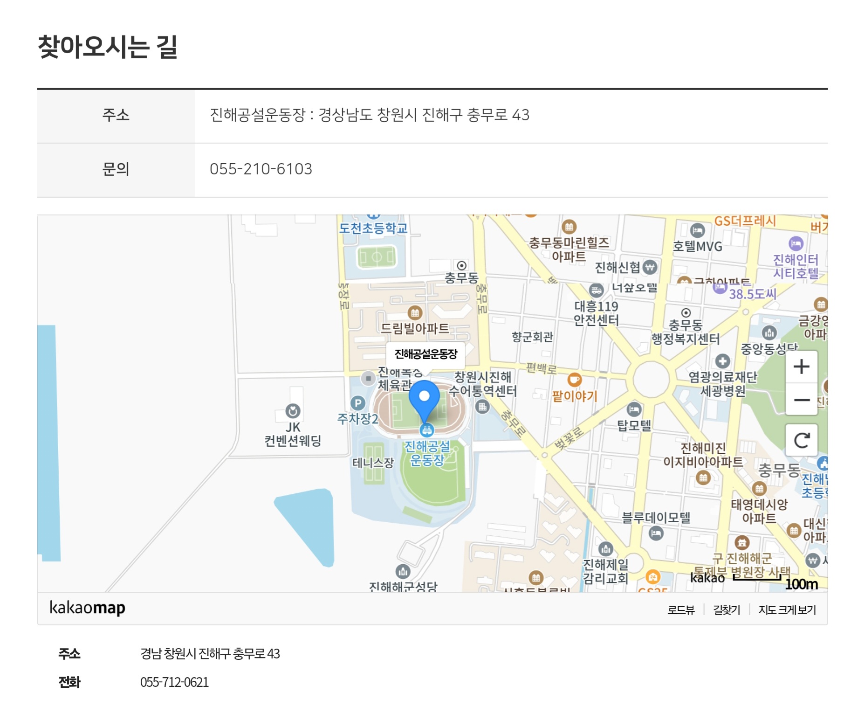The height and width of the screenshot is (713, 844).
Task: Click the 향군회관 map label
Action: pyautogui.click(x=532, y=337)
